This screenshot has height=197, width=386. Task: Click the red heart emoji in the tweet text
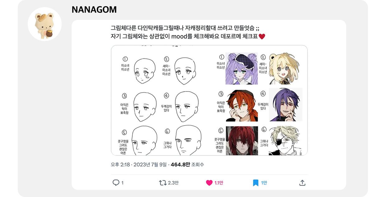(x=262, y=36)
